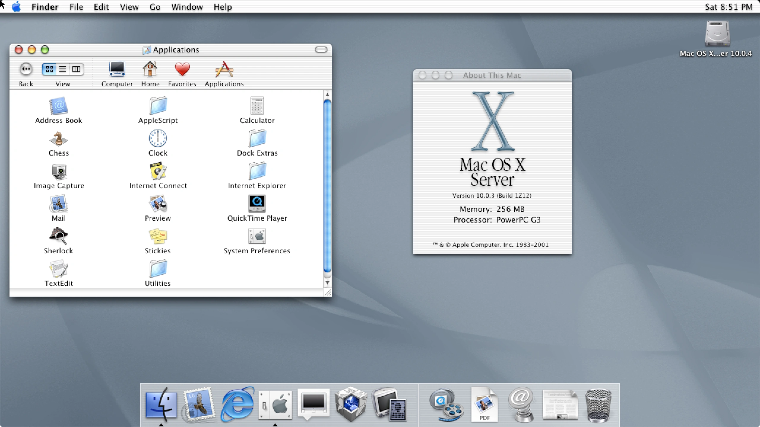This screenshot has width=760, height=427.
Task: Open Sherlock search tool
Action: click(58, 239)
